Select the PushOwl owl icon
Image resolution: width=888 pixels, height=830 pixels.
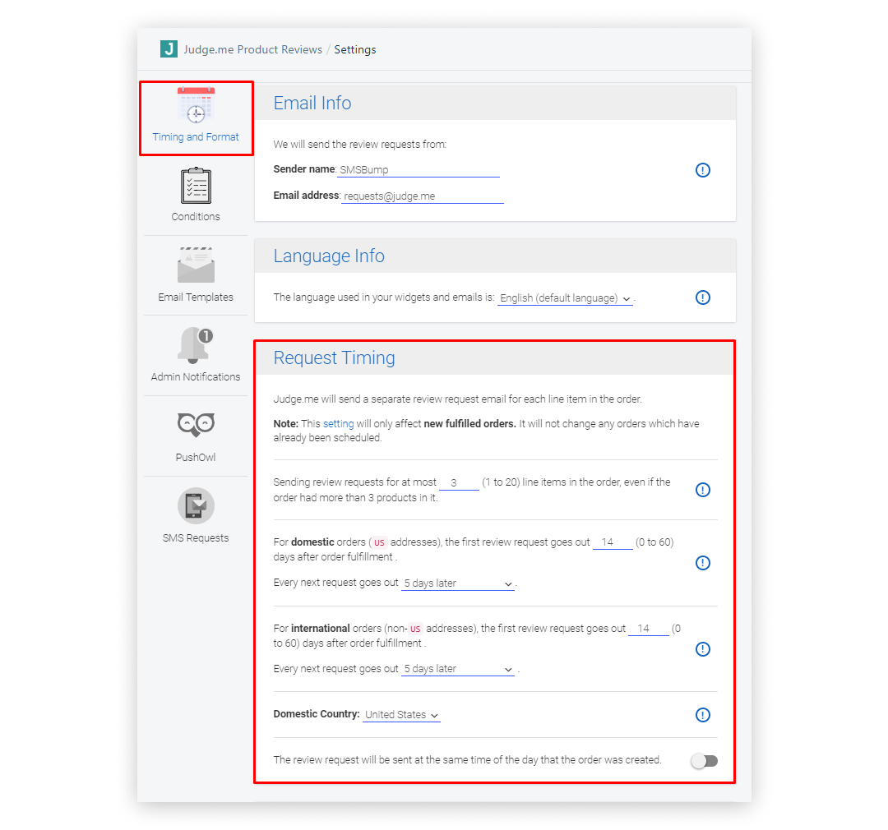(196, 425)
